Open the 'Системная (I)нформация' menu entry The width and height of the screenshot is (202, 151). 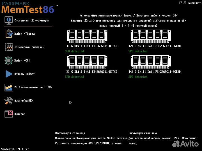pos(32,20)
